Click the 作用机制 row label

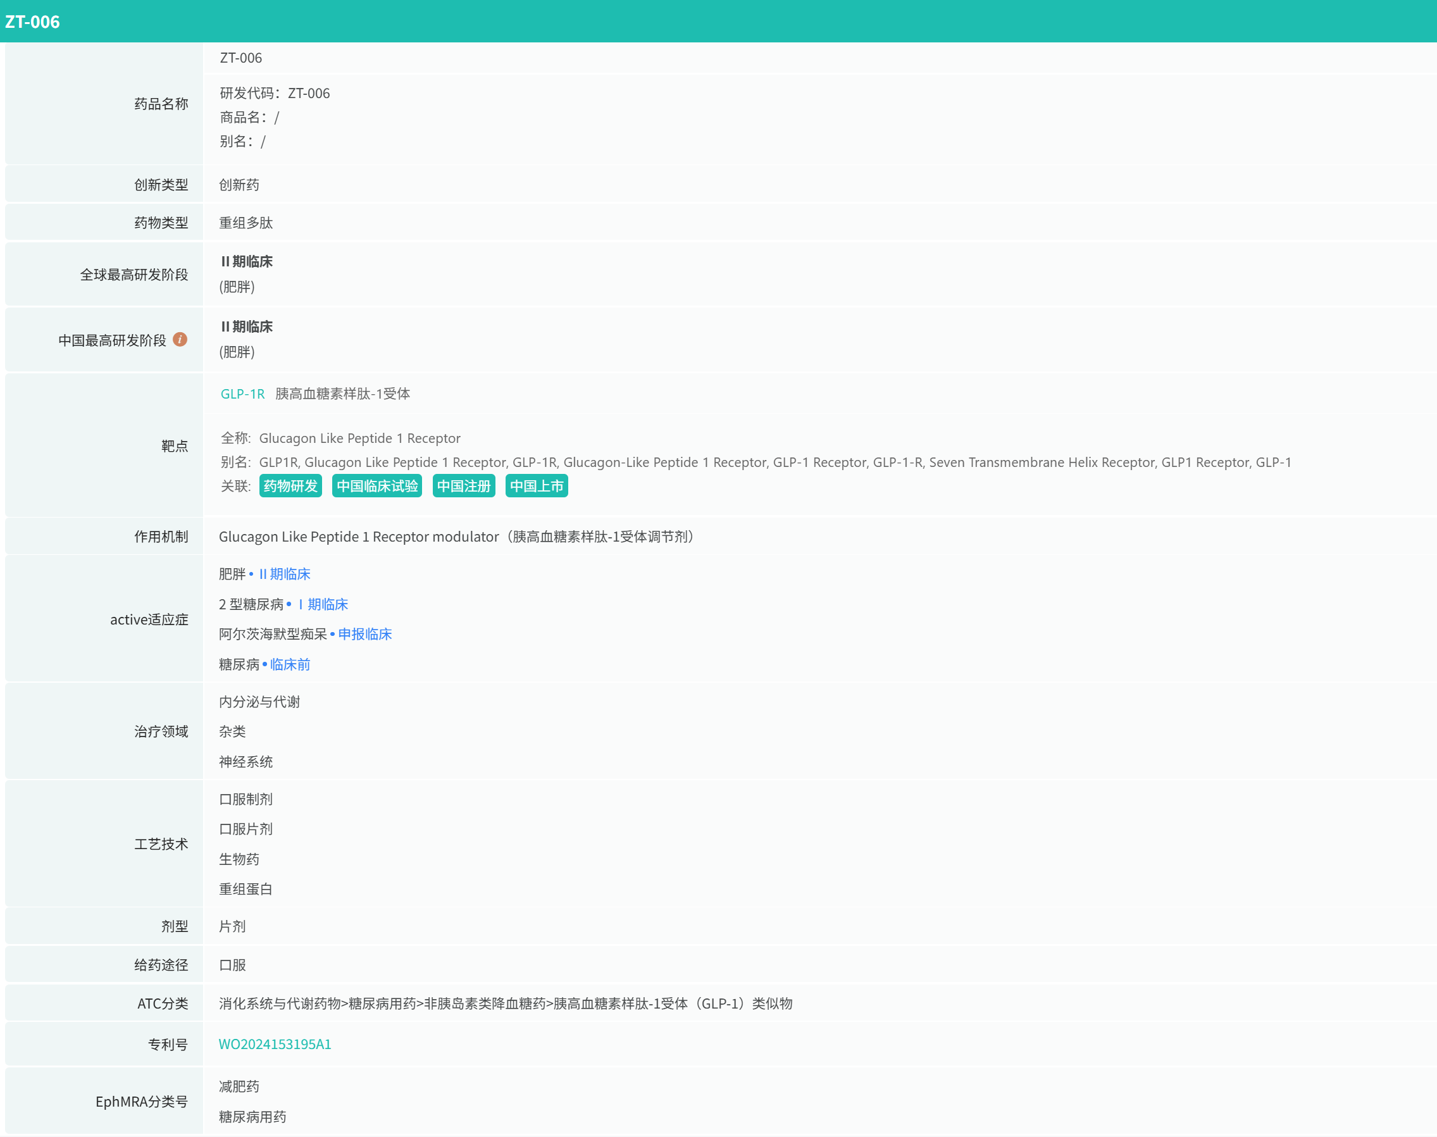(161, 537)
